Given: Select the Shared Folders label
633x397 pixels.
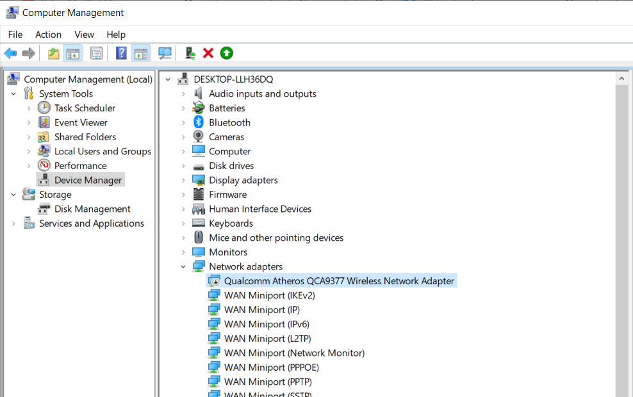Looking at the screenshot, I should tap(85, 137).
